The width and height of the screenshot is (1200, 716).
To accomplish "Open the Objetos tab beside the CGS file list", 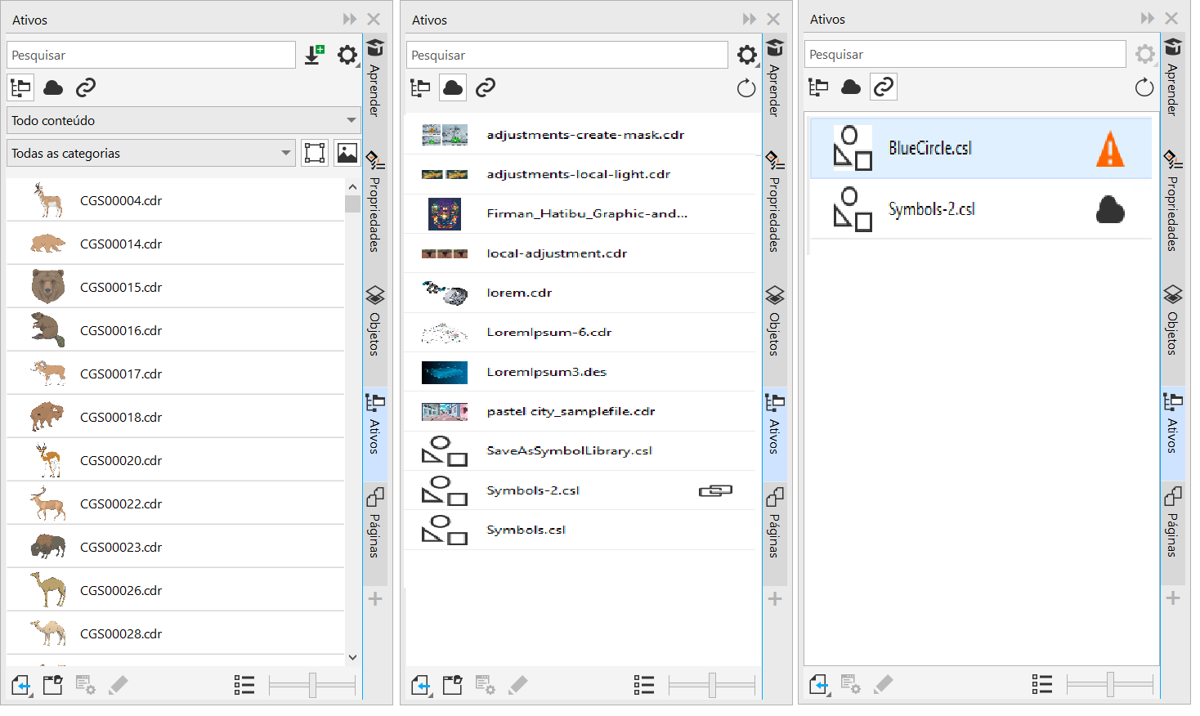I will pos(374,320).
